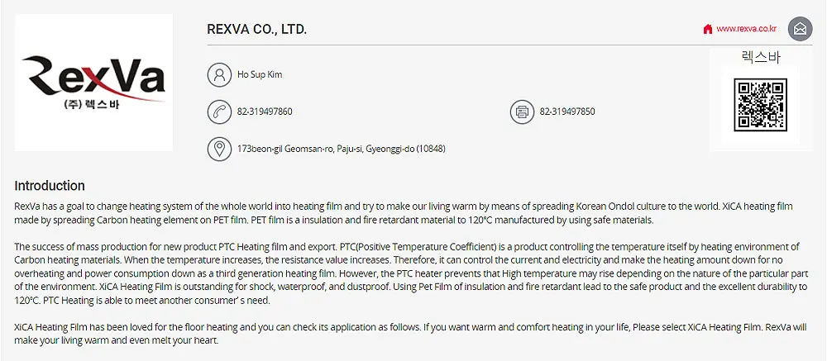Open the envelope message icon
This screenshot has width=827, height=361.
click(800, 29)
